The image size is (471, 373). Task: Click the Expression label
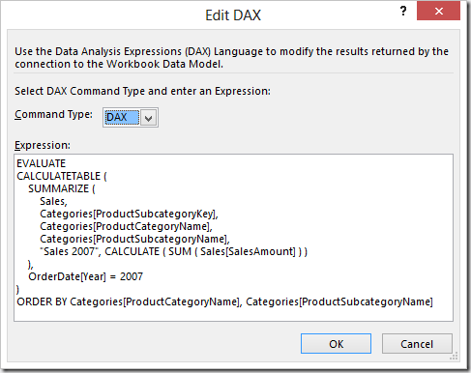click(43, 145)
